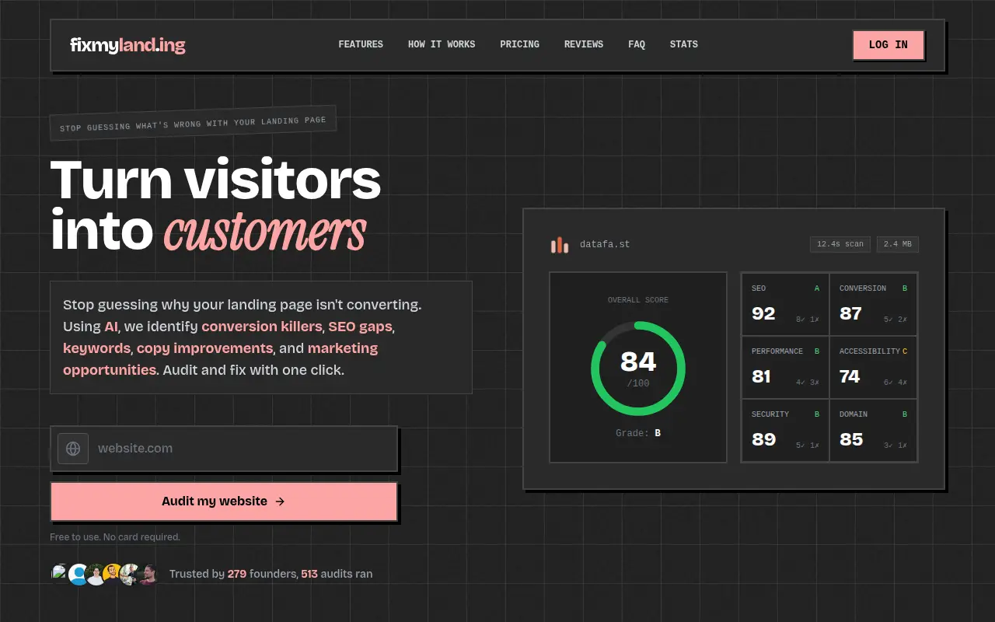Select the SEO score card

tap(785, 304)
